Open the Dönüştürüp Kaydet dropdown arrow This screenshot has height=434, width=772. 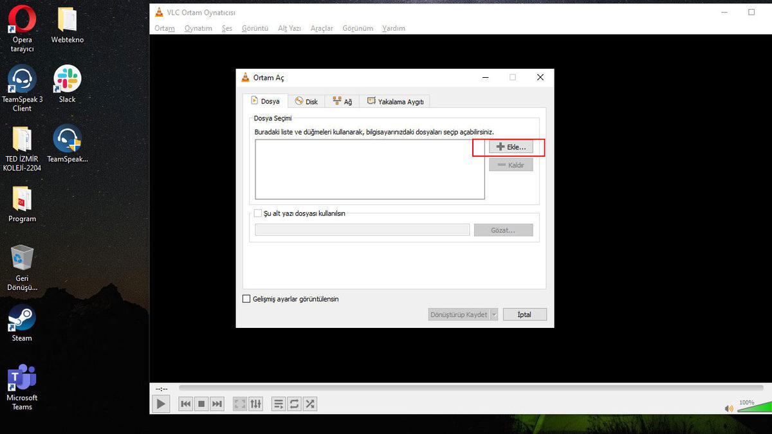click(x=493, y=314)
